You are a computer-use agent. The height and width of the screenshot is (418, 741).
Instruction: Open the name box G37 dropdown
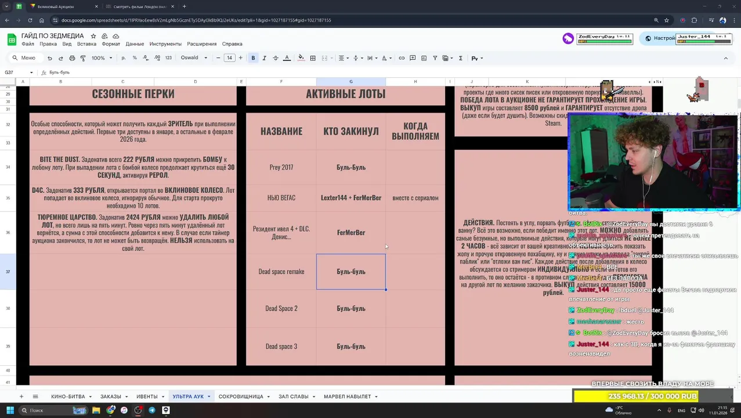click(31, 73)
